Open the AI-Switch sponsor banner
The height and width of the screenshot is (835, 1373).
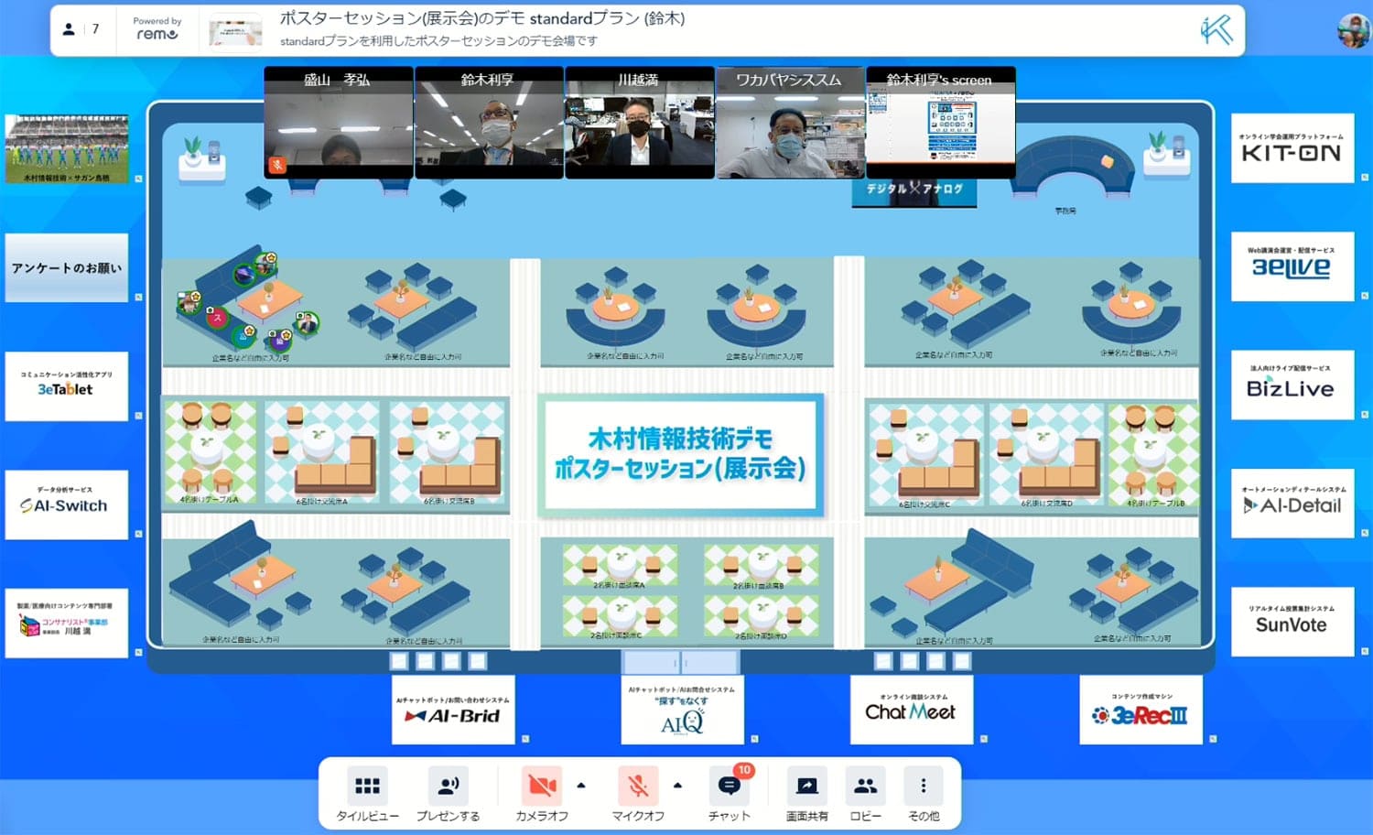[x=67, y=504]
